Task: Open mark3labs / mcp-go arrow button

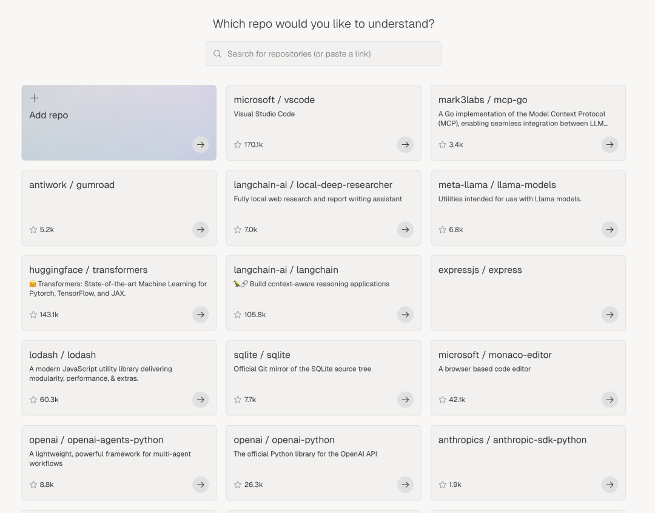Action: (x=610, y=144)
